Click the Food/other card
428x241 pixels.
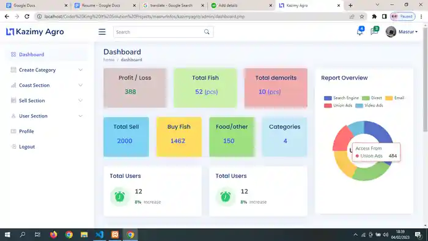tap(232, 137)
